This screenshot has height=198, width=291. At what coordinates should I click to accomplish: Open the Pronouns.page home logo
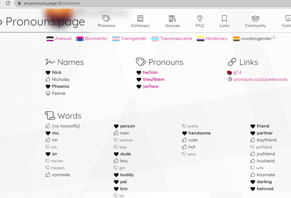click(x=45, y=21)
